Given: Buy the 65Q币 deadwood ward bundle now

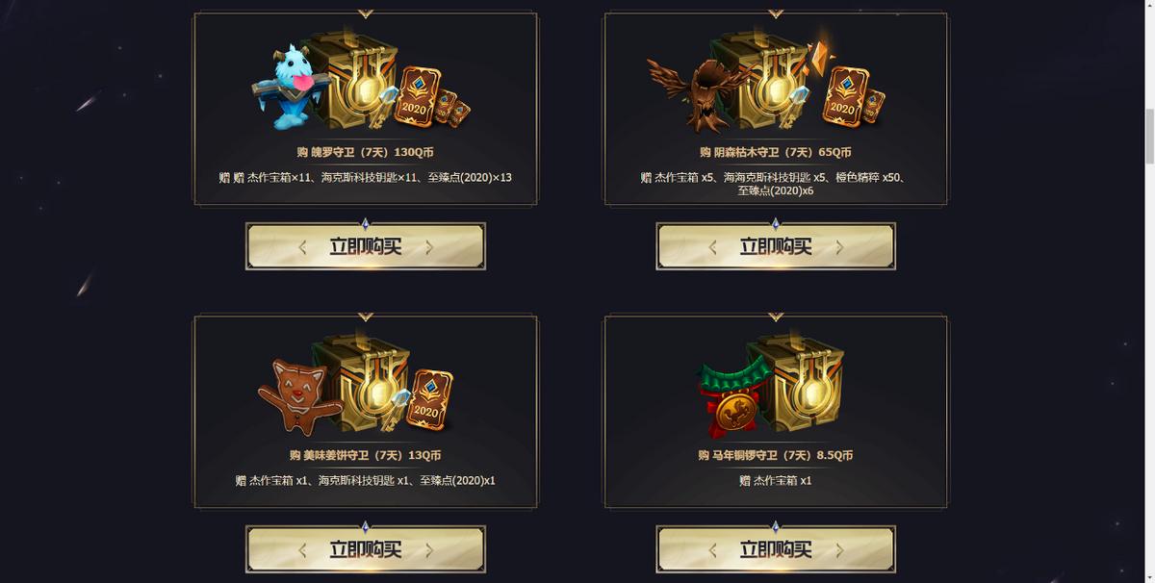Looking at the screenshot, I should (776, 246).
